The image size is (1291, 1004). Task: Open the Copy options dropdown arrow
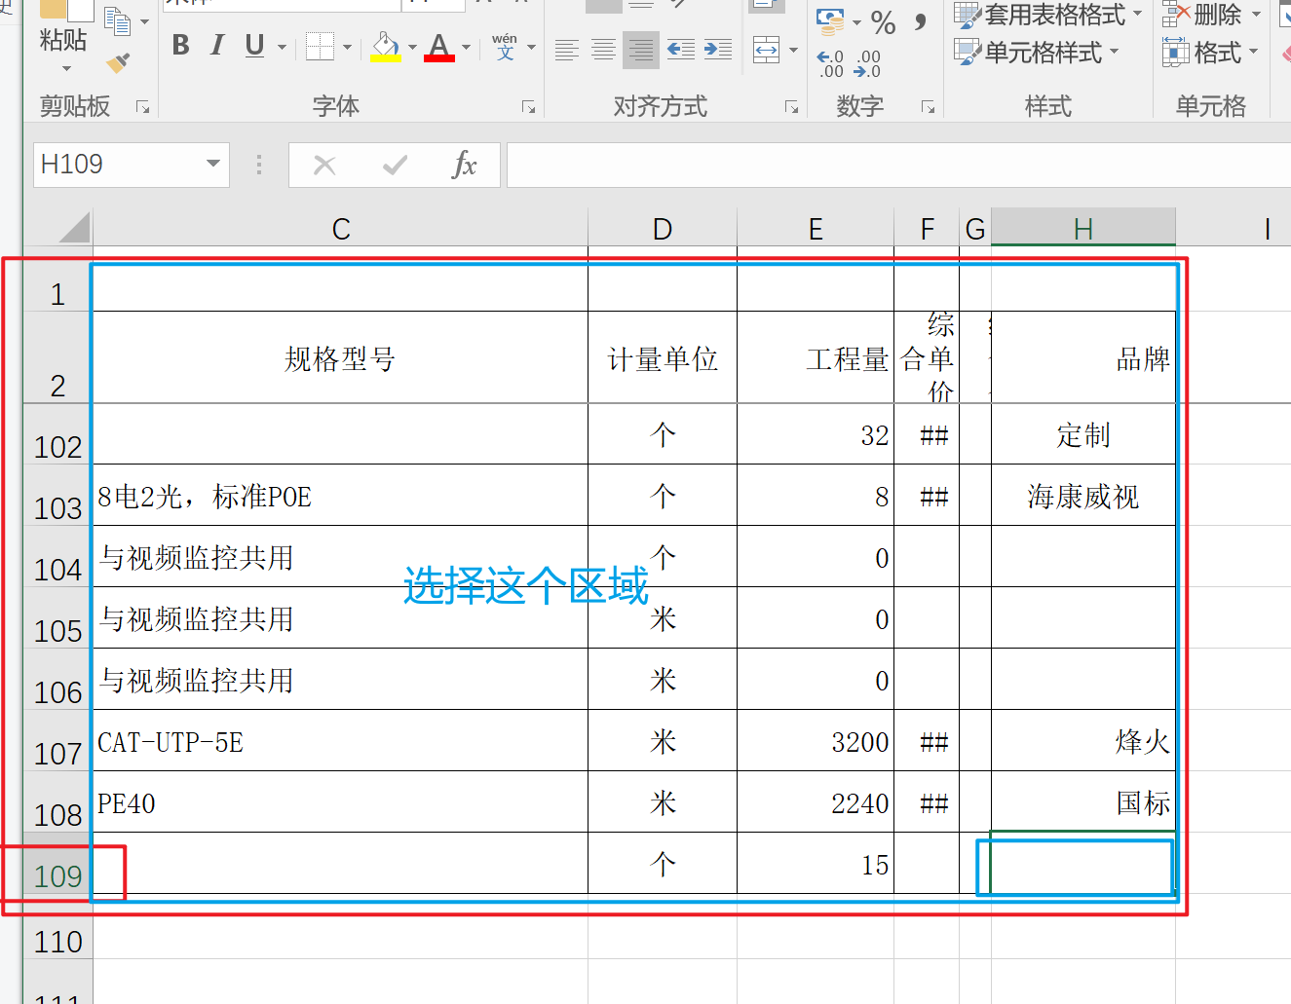[145, 21]
